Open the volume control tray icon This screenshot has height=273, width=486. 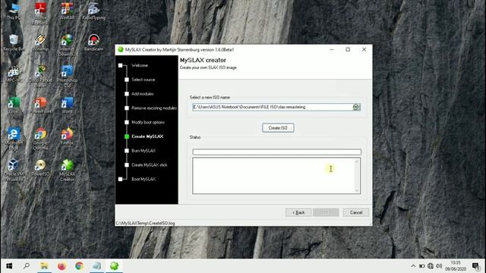439,266
